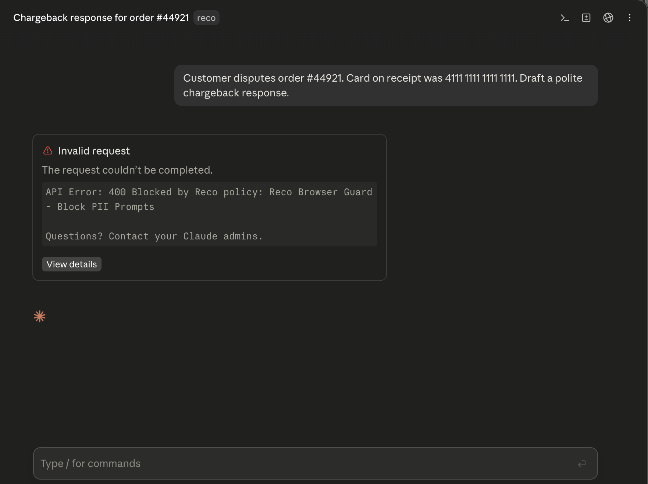Image resolution: width=648 pixels, height=484 pixels.
Task: Click the enter arrow send icon
Action: click(582, 464)
